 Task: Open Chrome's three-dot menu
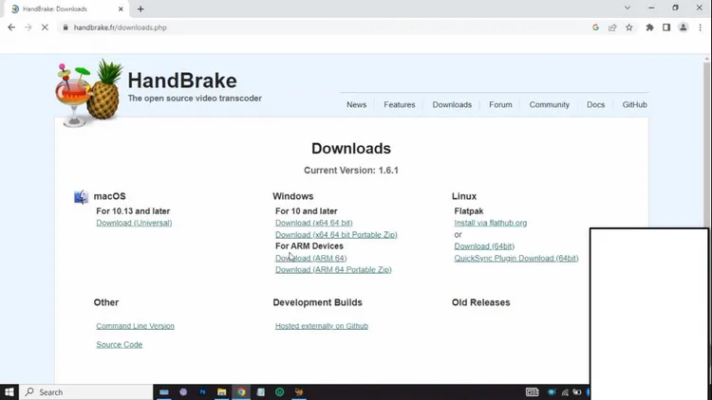click(700, 27)
